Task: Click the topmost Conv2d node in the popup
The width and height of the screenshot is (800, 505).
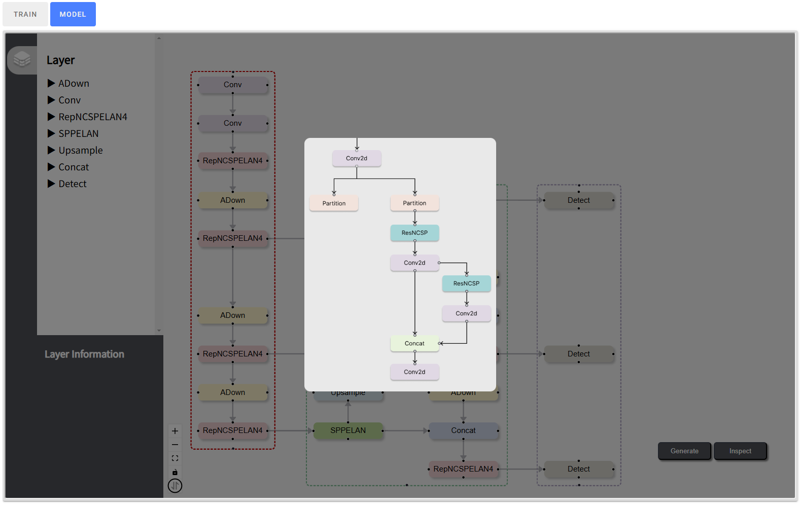Action: click(x=357, y=158)
